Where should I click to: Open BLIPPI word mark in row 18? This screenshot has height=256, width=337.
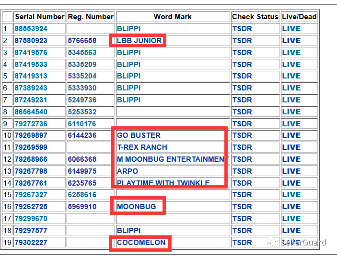pos(129,231)
